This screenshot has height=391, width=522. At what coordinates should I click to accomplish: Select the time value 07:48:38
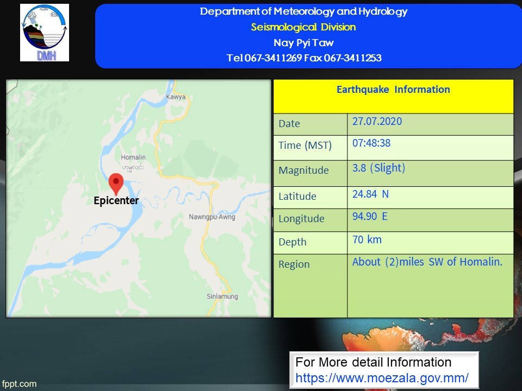click(371, 143)
